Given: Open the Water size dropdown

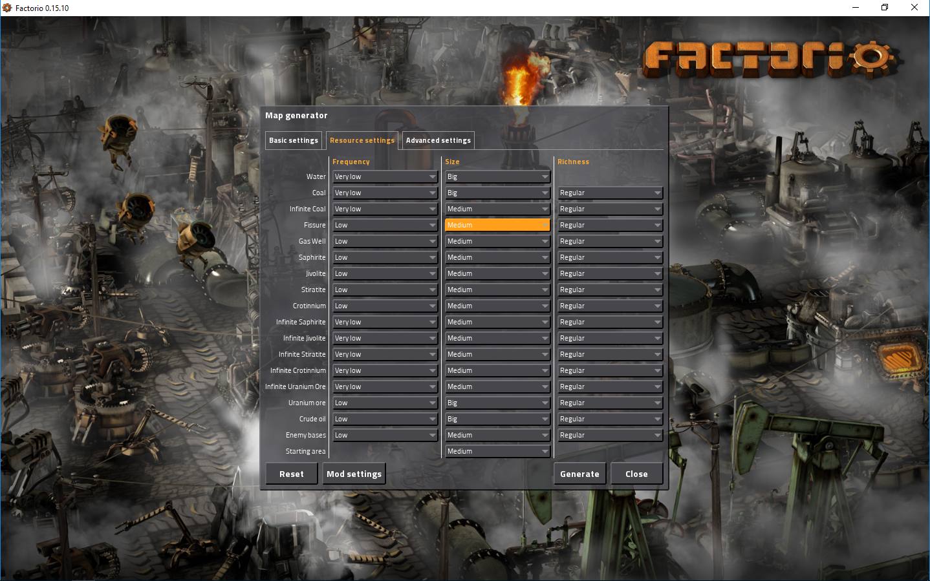Looking at the screenshot, I should 498,176.
